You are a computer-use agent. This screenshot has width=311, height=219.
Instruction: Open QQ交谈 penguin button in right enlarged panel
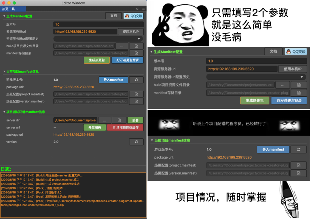[x=296, y=52]
